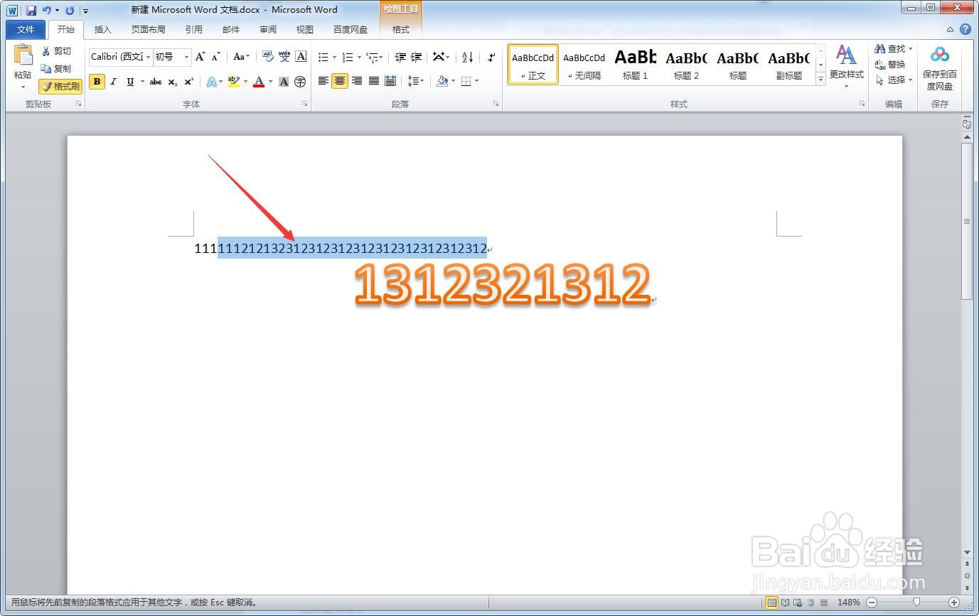The image size is (979, 616).
Task: Click the Paste (粘贴) clipboard icon
Action: coord(23,55)
